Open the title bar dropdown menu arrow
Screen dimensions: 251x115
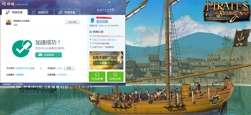coord(110,2)
